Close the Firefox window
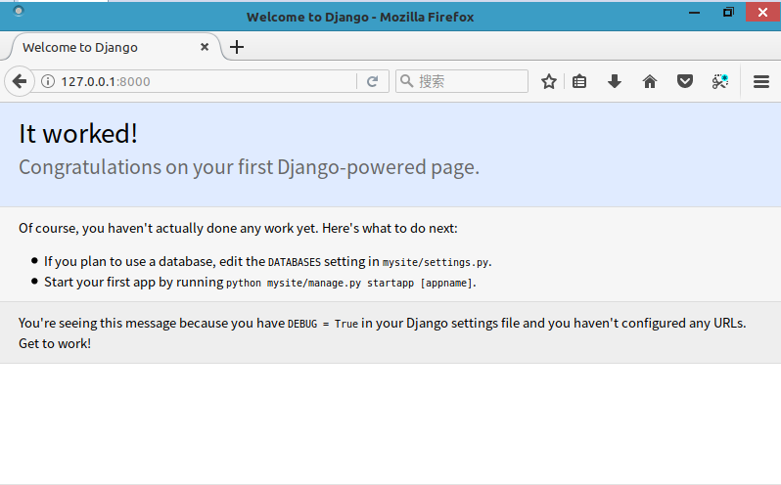781x485 pixels. [x=762, y=13]
